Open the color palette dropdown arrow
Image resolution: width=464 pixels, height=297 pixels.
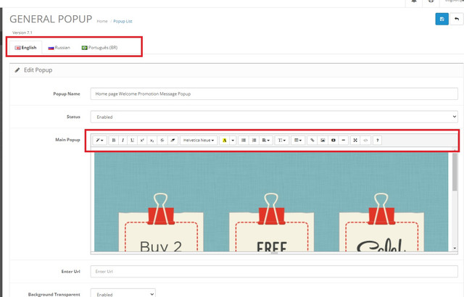(233, 141)
